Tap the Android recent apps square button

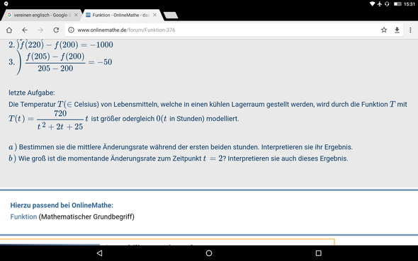318,253
